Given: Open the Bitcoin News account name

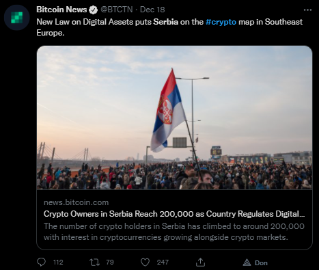Looking at the screenshot, I should tap(61, 10).
